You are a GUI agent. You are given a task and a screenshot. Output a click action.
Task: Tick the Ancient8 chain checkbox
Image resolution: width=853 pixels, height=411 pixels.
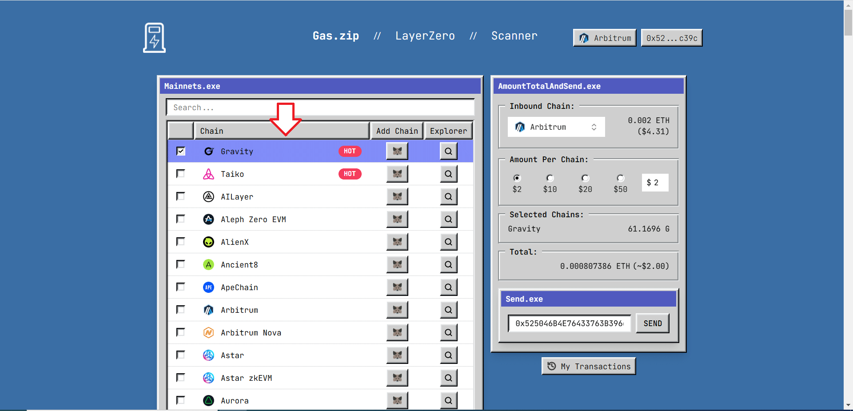[x=180, y=264]
